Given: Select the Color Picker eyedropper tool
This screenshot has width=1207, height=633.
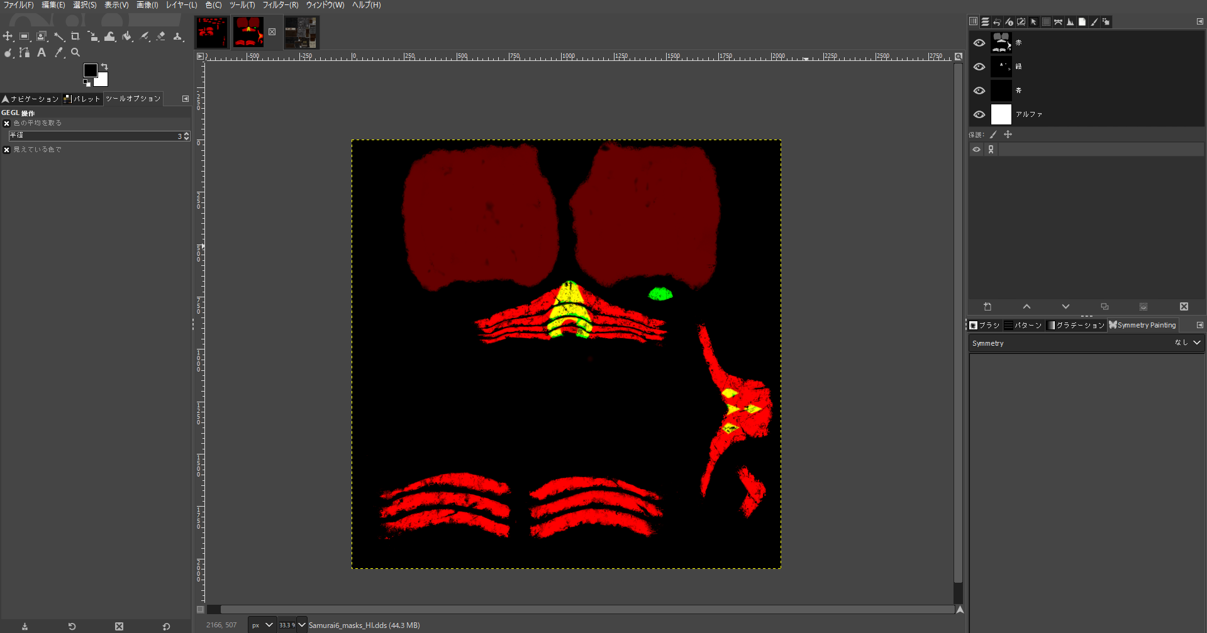Looking at the screenshot, I should coord(59,53).
